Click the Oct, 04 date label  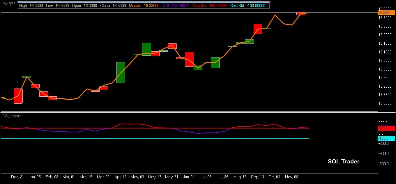pos(275,177)
